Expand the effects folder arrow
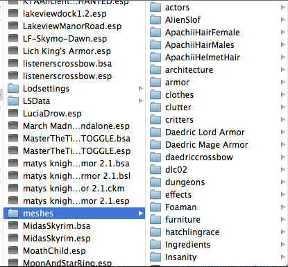The height and width of the screenshot is (267, 288). coord(283,194)
